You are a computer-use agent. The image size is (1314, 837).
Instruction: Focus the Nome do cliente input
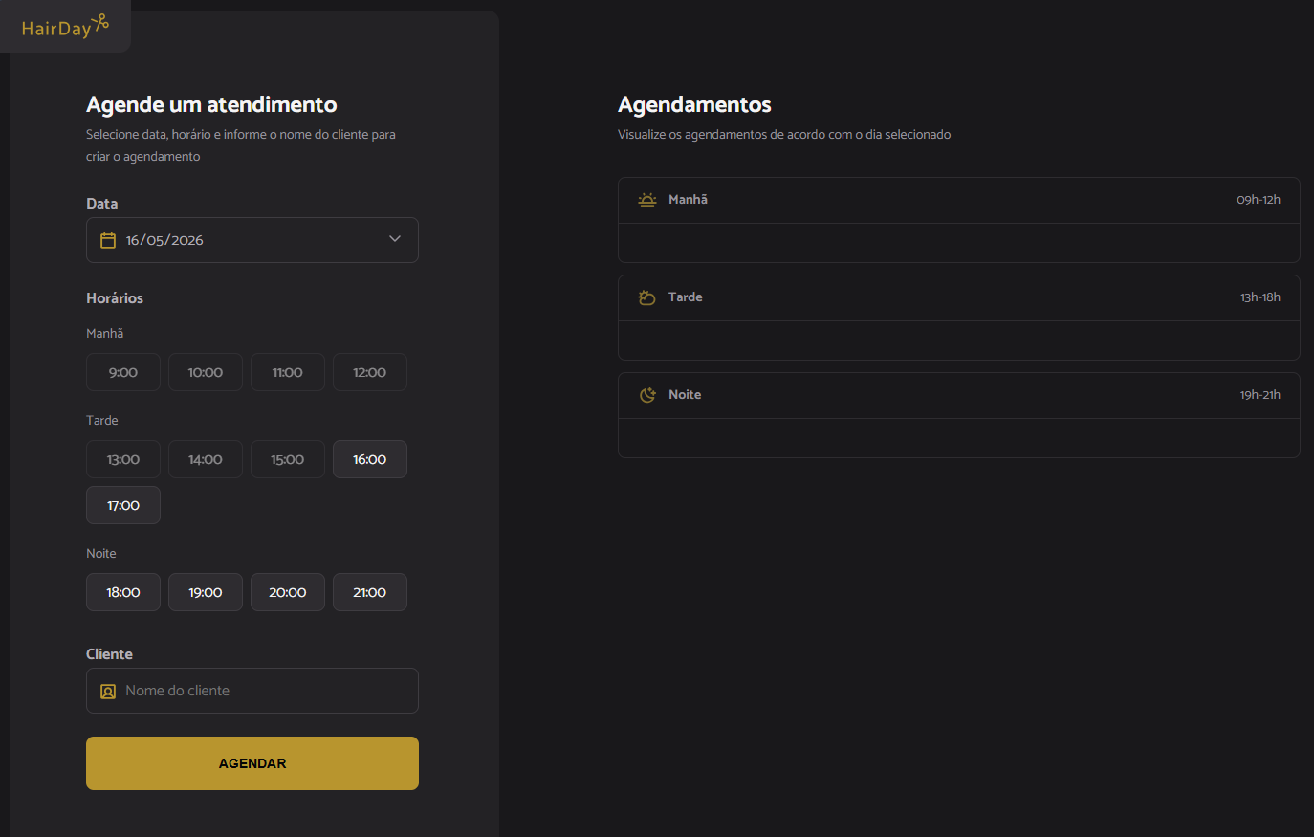(x=252, y=691)
